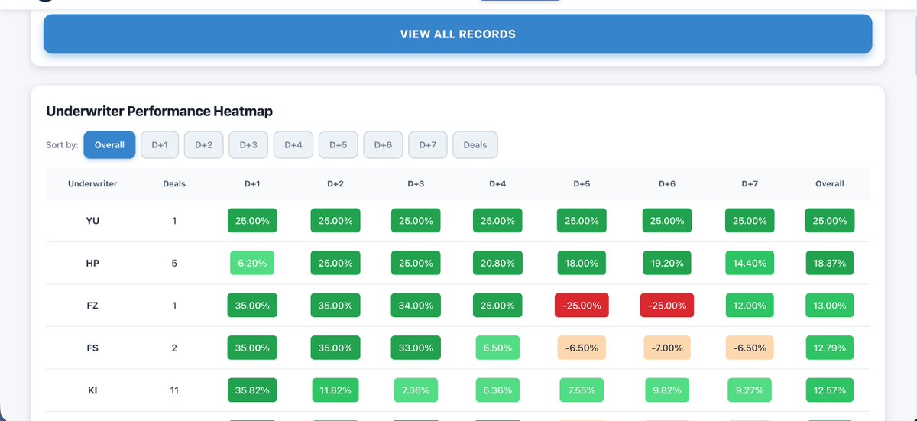The image size is (917, 421).
Task: Click FZ's -25.00% D+5 cell
Action: pos(582,306)
